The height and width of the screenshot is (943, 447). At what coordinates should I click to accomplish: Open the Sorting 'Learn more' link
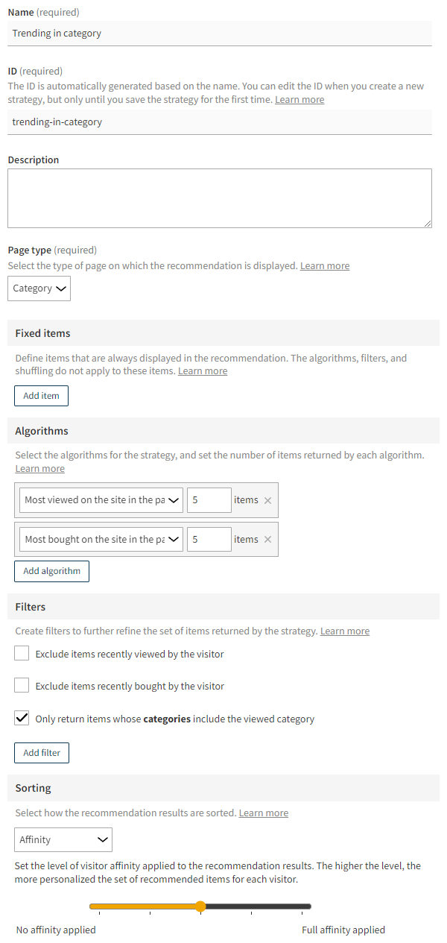tap(263, 813)
